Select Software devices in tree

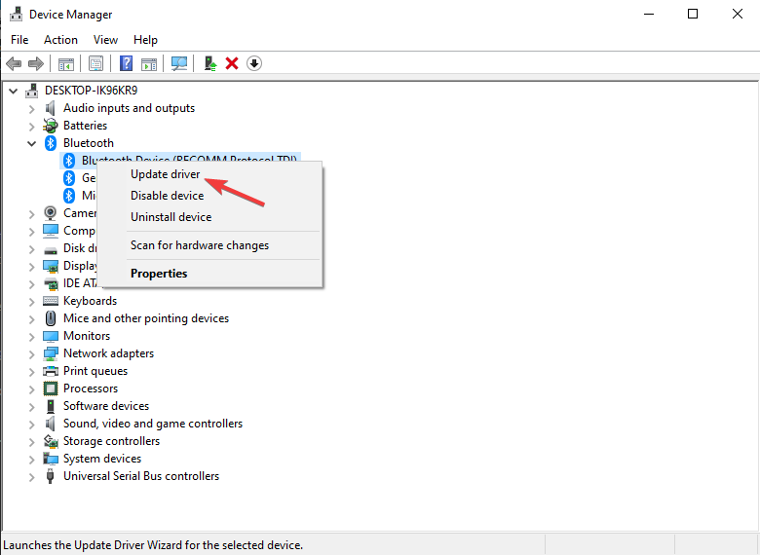click(x=106, y=406)
